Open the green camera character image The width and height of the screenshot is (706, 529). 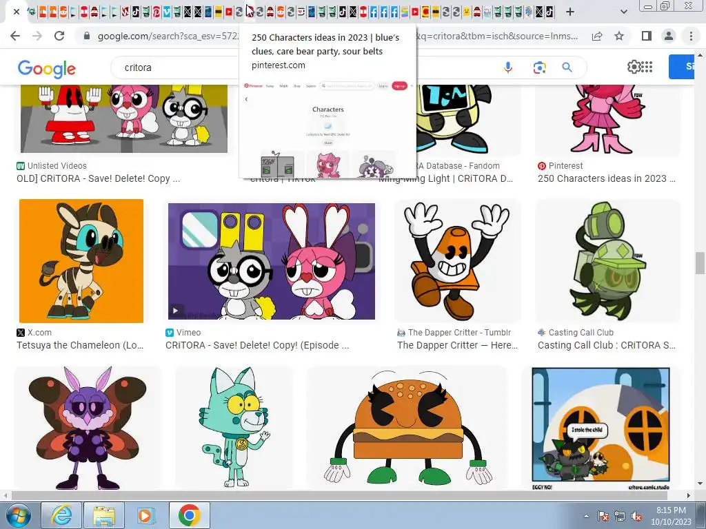[607, 261]
